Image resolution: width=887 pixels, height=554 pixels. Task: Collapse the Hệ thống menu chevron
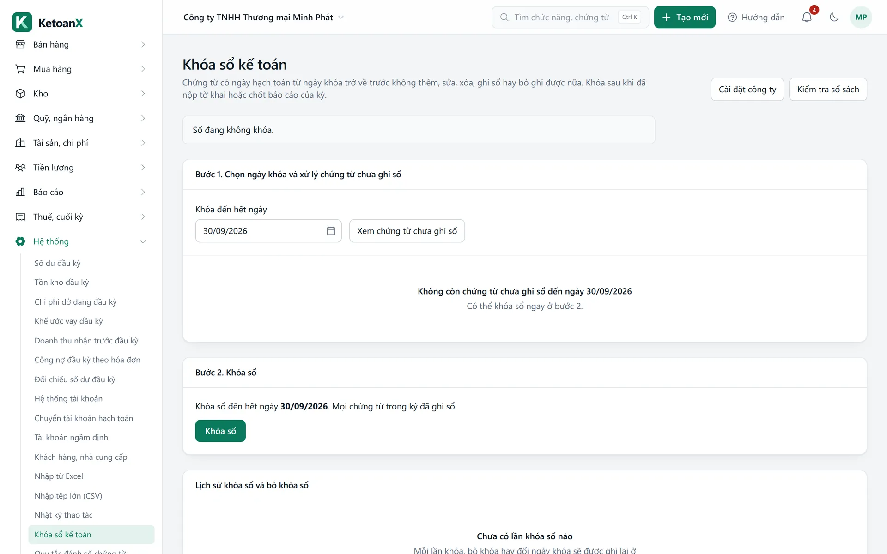coord(143,241)
